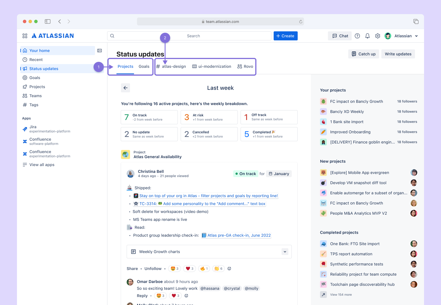Click the Write updates button
Screen dimensions: 441x305
click(x=398, y=54)
